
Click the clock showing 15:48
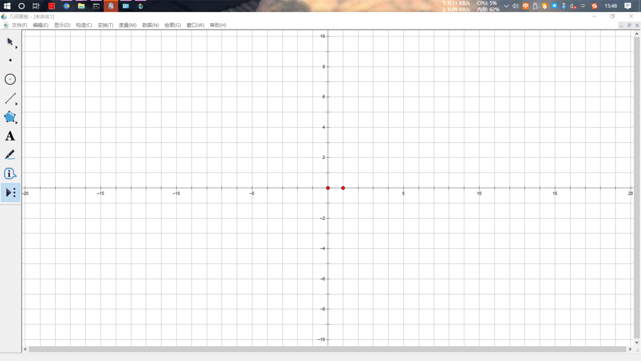coord(611,6)
